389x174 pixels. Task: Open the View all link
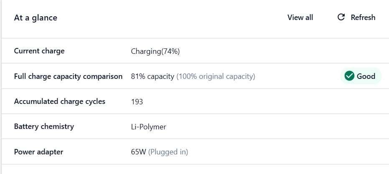point(300,18)
